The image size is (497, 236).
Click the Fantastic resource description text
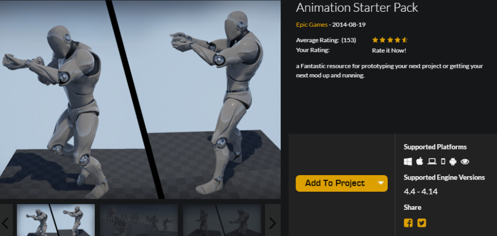389,71
